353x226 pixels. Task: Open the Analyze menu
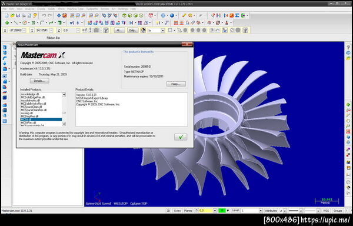click(29, 9)
